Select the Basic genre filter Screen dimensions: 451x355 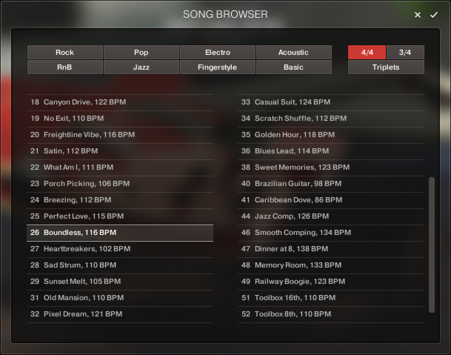294,67
